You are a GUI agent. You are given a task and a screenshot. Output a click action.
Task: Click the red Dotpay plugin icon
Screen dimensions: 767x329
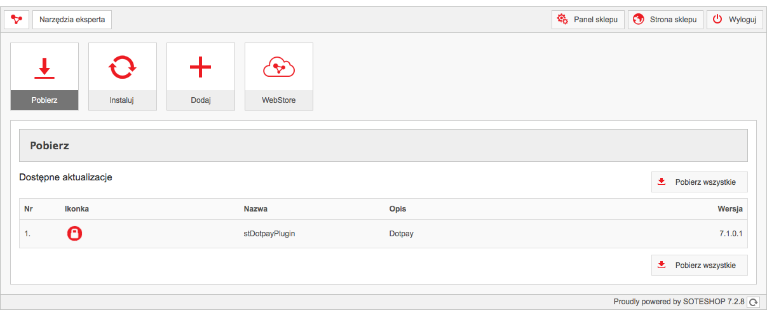point(75,234)
